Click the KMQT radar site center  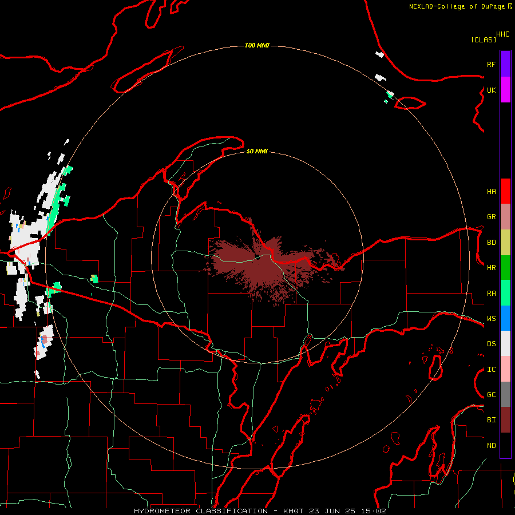click(x=258, y=257)
